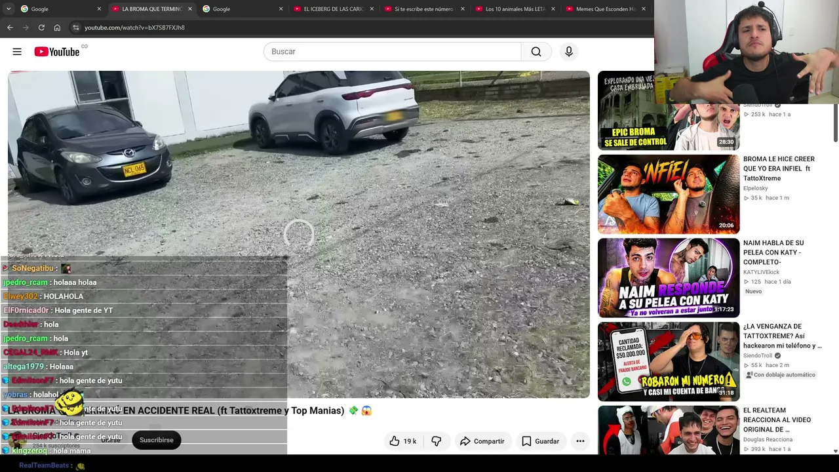The width and height of the screenshot is (839, 472).
Task: Click the RealTeamBeats name in bottom bar
Action: [44, 465]
